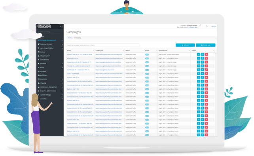
Task: Open the Name column filter dropdown
Action: (93, 51)
